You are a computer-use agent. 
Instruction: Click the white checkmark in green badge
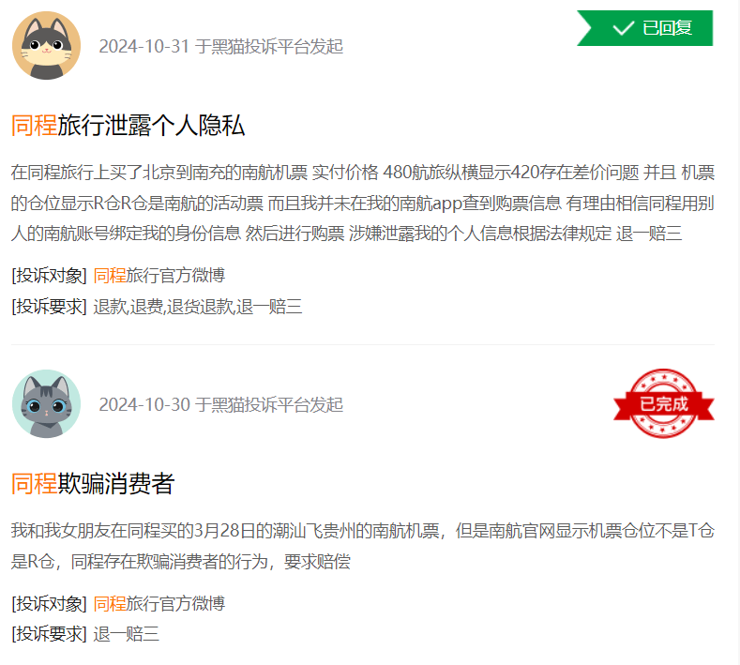coord(623,28)
